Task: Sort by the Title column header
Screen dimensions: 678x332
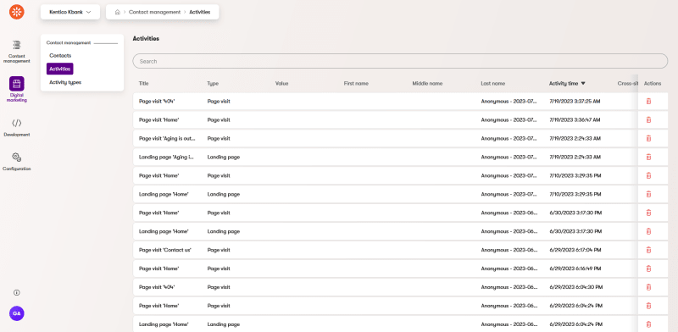Action: tap(143, 84)
